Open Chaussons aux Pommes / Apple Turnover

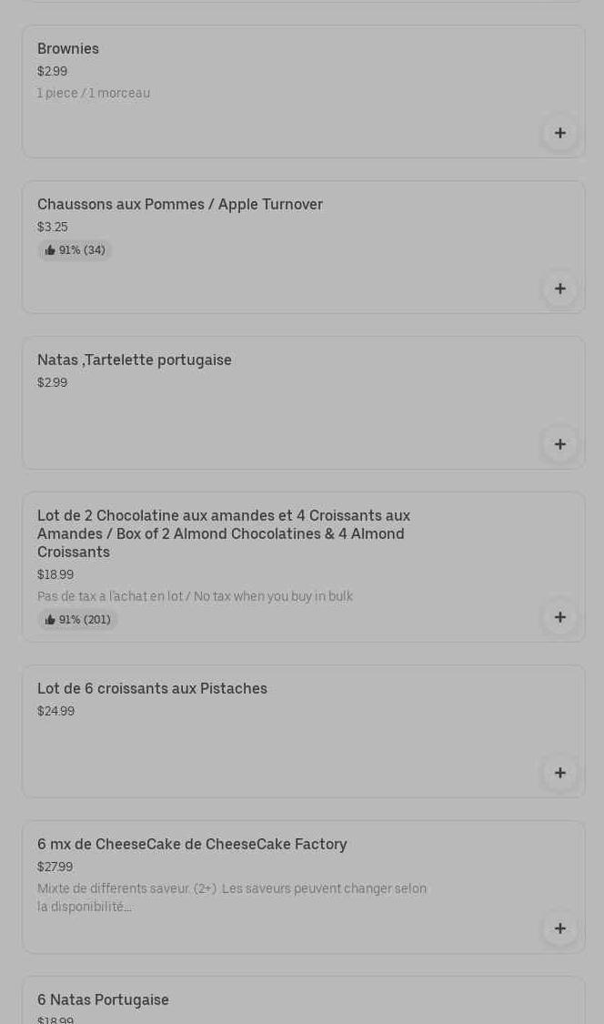180,205
